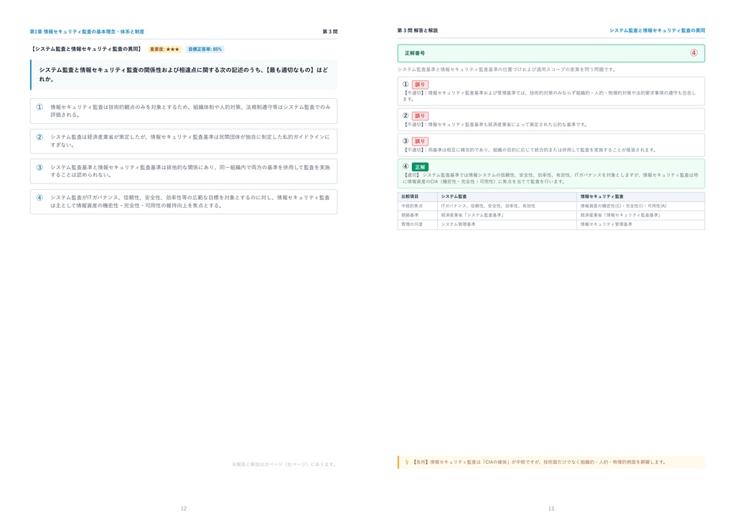Viewport: 735px width, 519px height.
Task: Click the red circled ④ correct answer number
Action: [694, 53]
